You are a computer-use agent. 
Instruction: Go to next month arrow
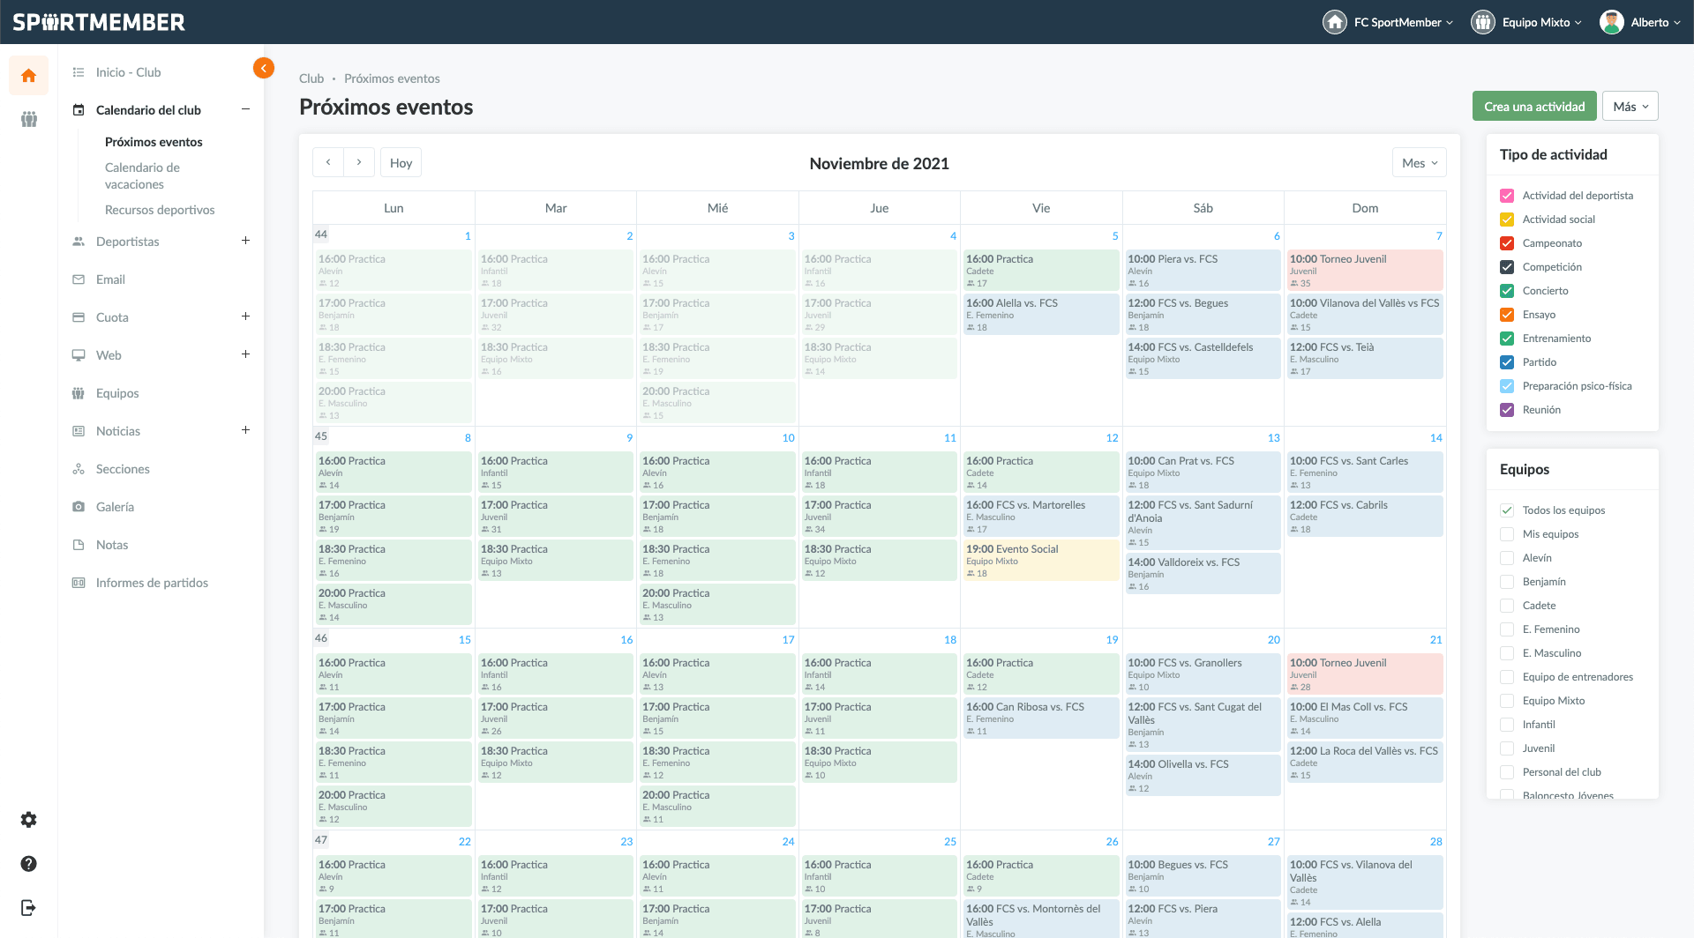pyautogui.click(x=359, y=162)
